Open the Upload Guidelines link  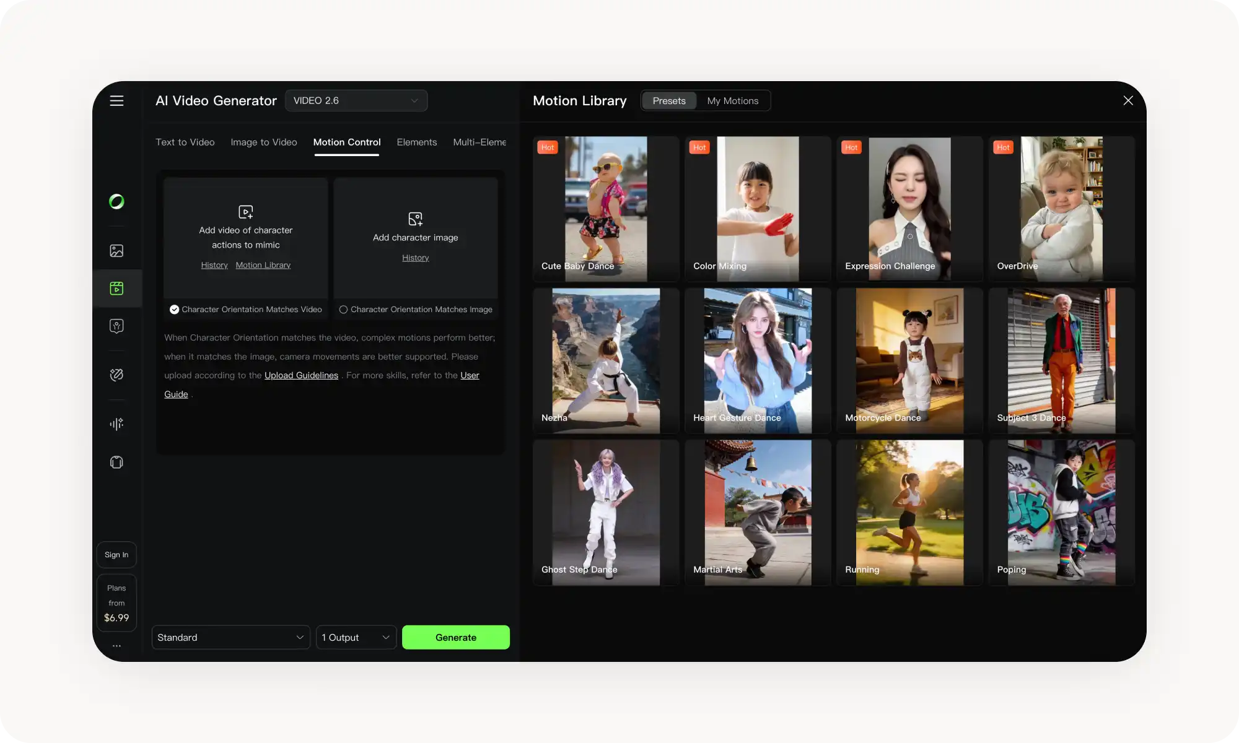coord(301,375)
